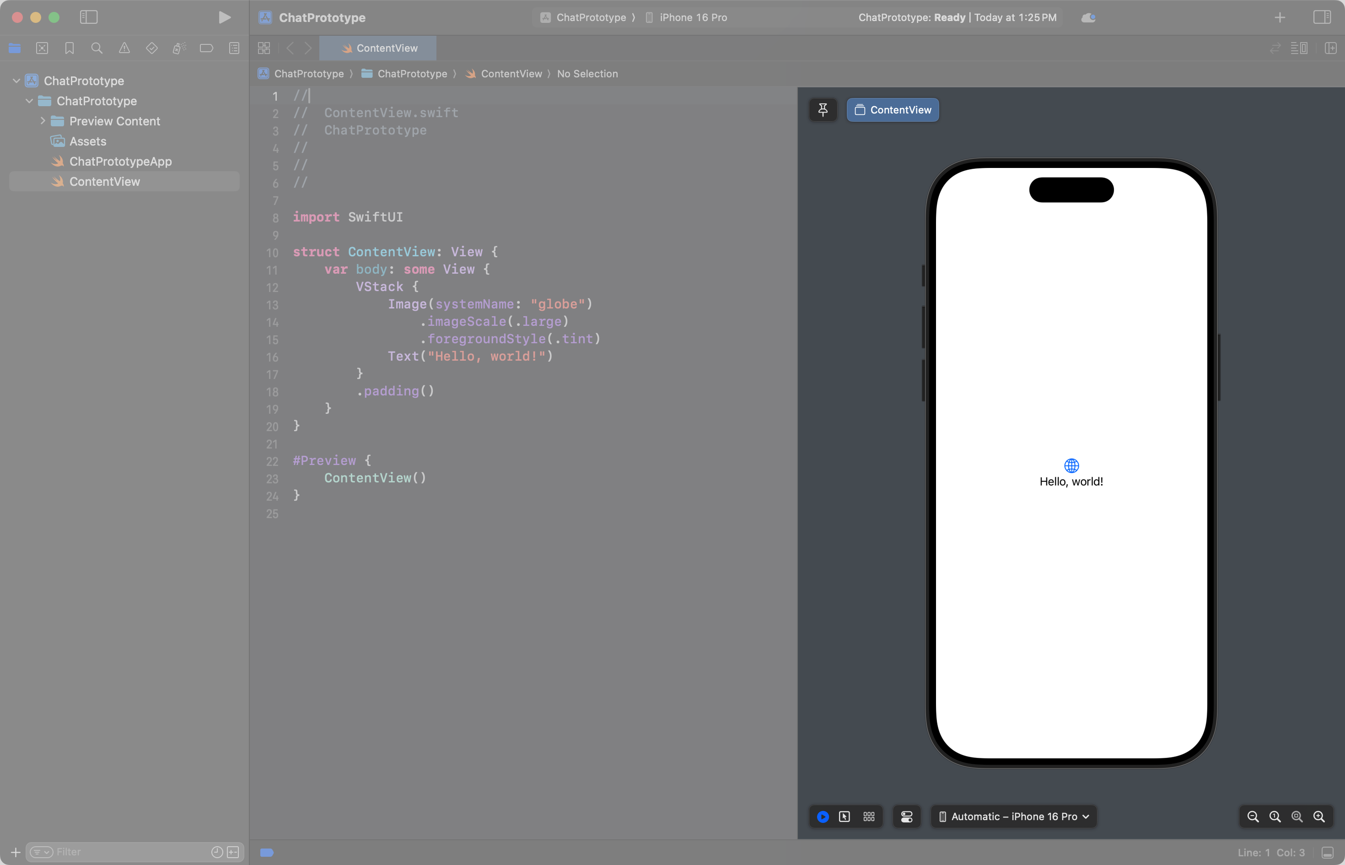1345x865 pixels.
Task: Open the Breakpoint navigator icon
Action: (x=206, y=49)
